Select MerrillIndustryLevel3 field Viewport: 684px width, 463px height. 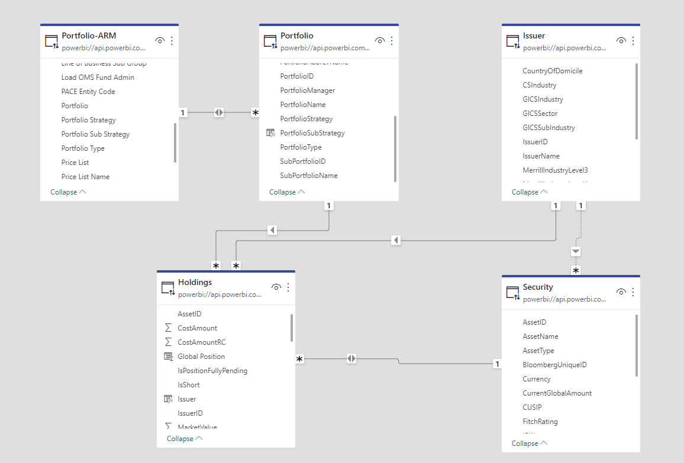556,170
